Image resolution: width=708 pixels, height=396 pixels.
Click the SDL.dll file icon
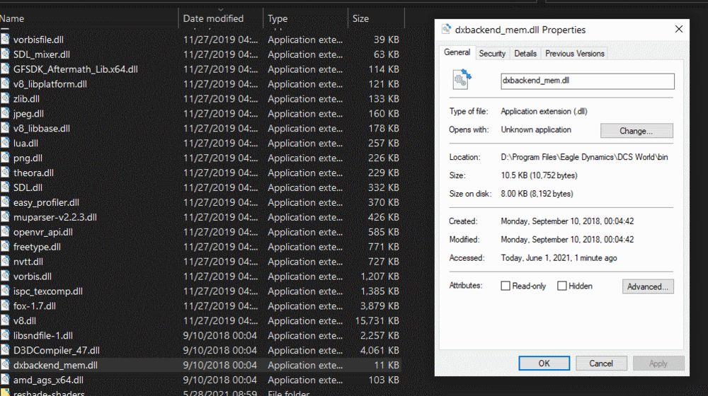6,187
